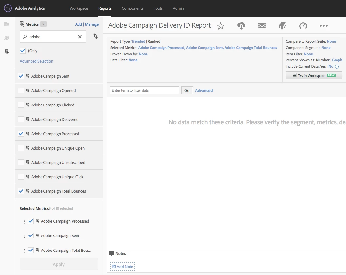Send the report with the envelope icon
346x275 pixels.
tap(262, 26)
